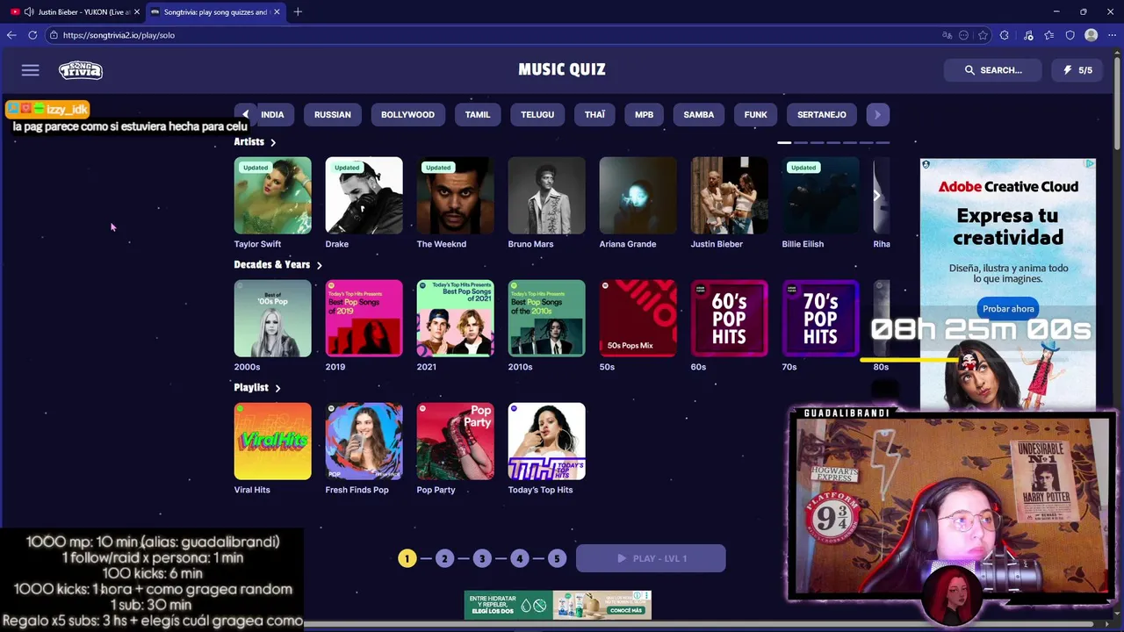
Task: Select the INDIA genre chip
Action: click(272, 115)
